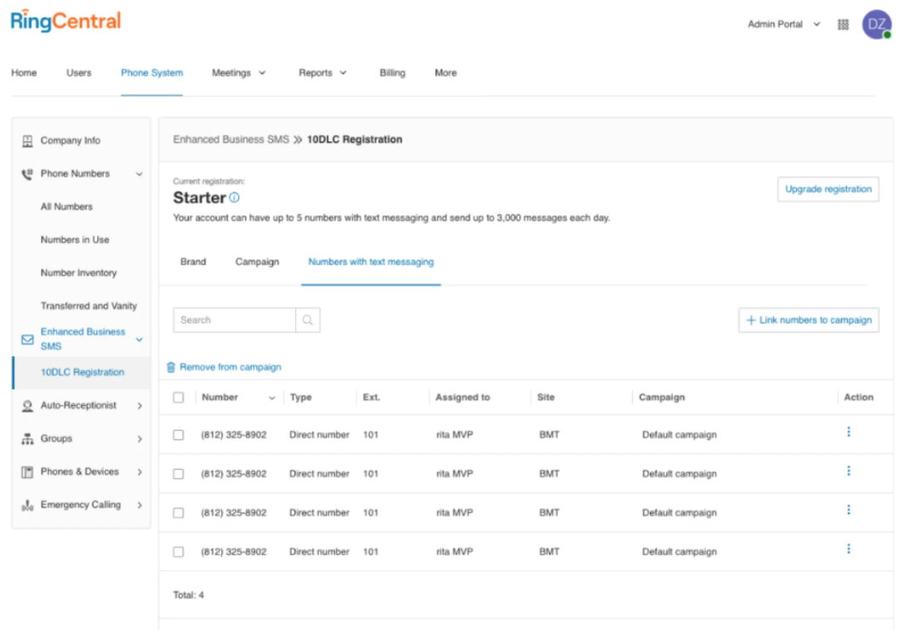Click Upgrade registration button
906x630 pixels.
pos(828,190)
